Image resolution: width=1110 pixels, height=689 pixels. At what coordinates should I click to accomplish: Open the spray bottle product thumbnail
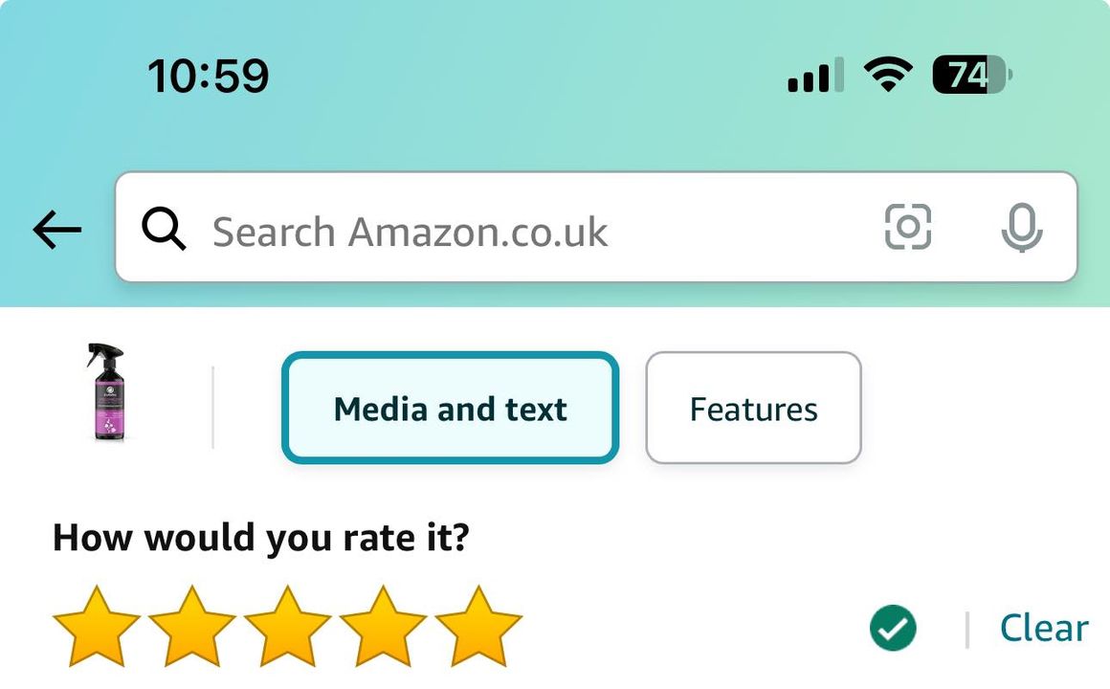click(107, 392)
